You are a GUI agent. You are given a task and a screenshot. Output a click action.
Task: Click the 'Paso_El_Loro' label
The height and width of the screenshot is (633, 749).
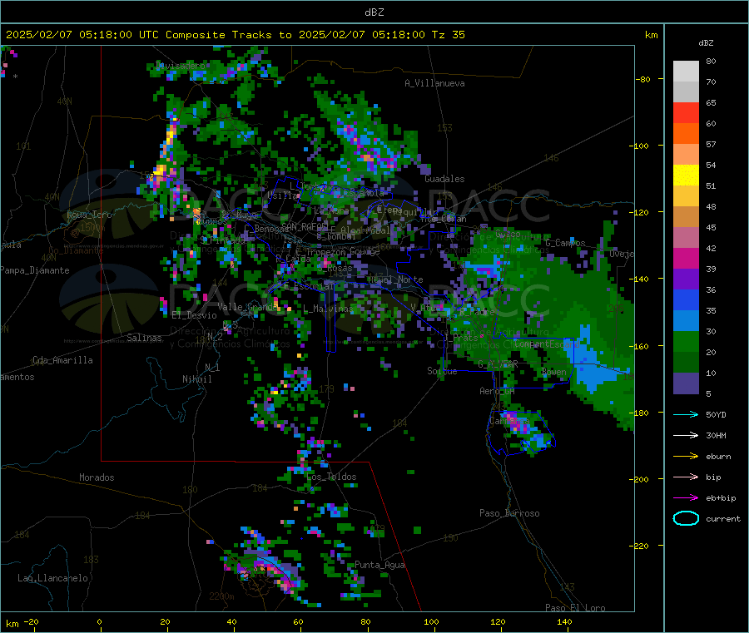(575, 608)
